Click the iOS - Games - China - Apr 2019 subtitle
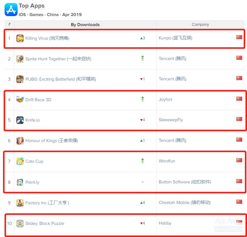The height and width of the screenshot is (237, 247). click(x=50, y=15)
